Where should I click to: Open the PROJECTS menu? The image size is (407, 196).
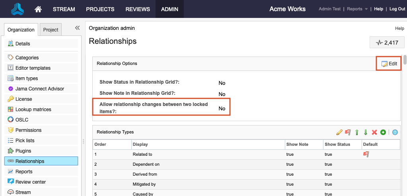[x=100, y=9]
